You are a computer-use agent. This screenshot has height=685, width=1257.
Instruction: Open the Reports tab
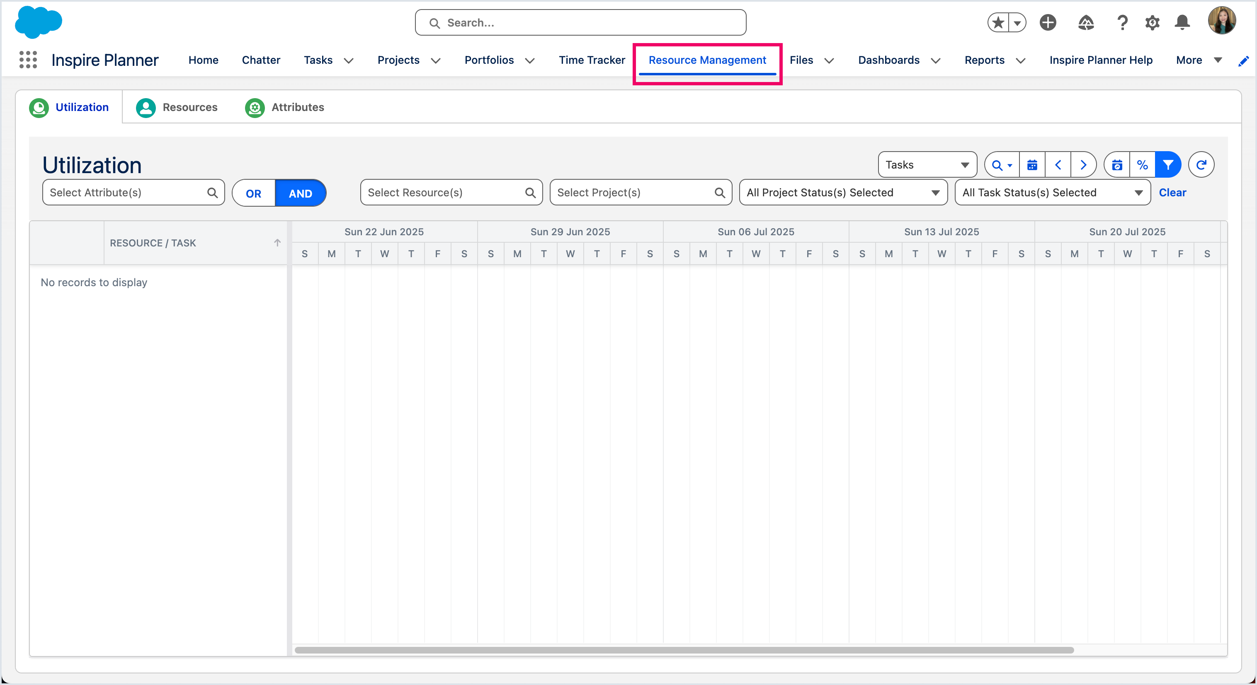tap(984, 60)
